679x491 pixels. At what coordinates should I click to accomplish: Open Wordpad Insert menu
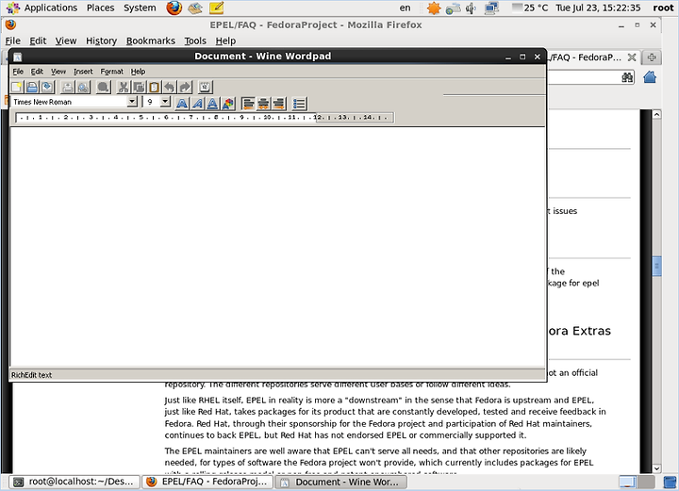coord(83,72)
